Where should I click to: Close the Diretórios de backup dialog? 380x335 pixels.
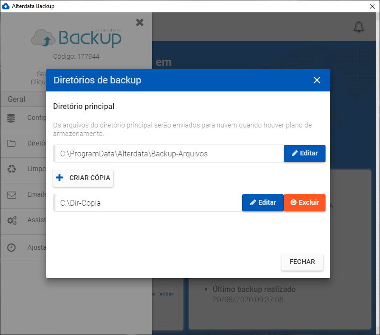tap(317, 80)
